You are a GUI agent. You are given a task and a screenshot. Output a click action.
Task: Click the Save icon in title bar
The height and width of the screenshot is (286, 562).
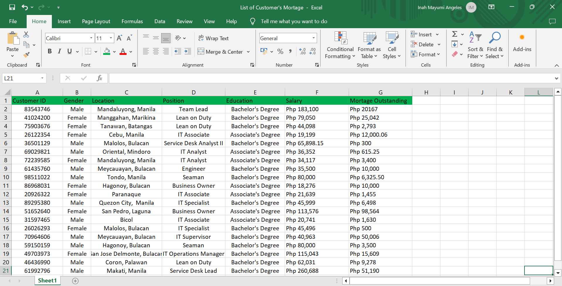(x=12, y=7)
